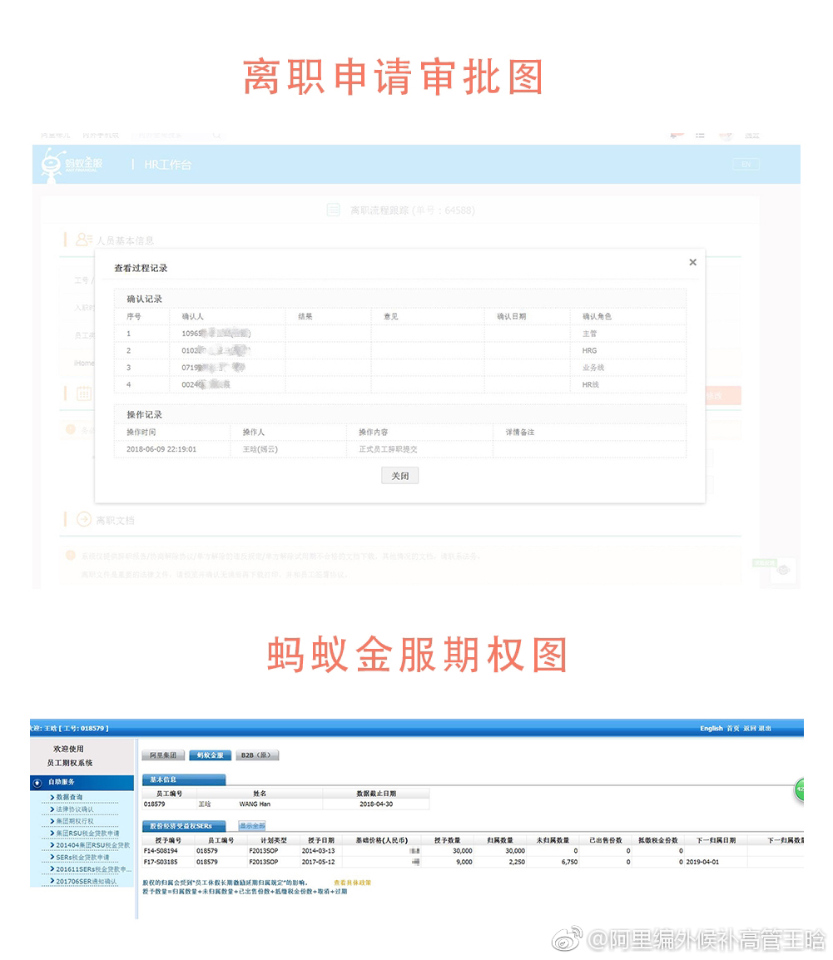Click the 基础价格(人民币) column header
Viewport: 833px width, 960px height.
(x=382, y=840)
